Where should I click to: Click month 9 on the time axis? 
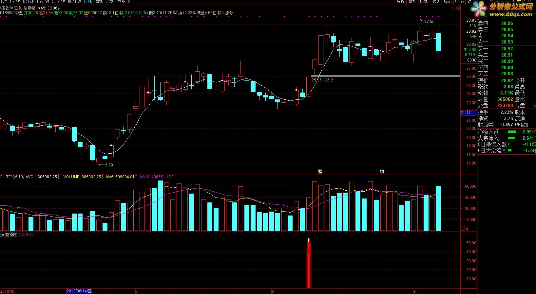coord(414,291)
